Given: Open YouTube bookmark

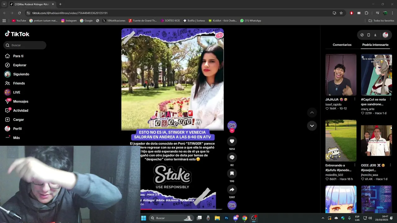Looking at the screenshot, I should [x=19, y=21].
